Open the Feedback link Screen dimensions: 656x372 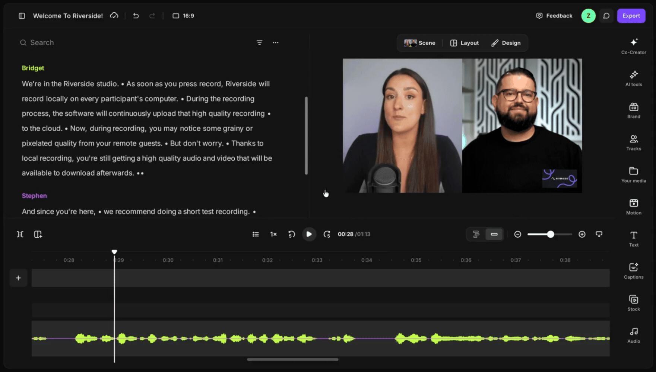554,16
